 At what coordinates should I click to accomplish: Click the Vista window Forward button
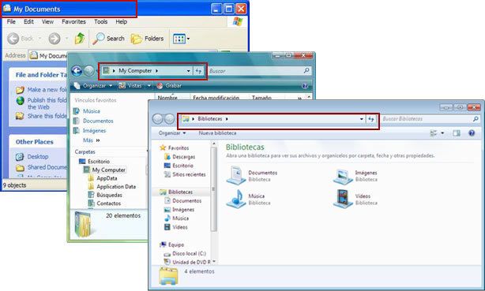click(x=89, y=71)
